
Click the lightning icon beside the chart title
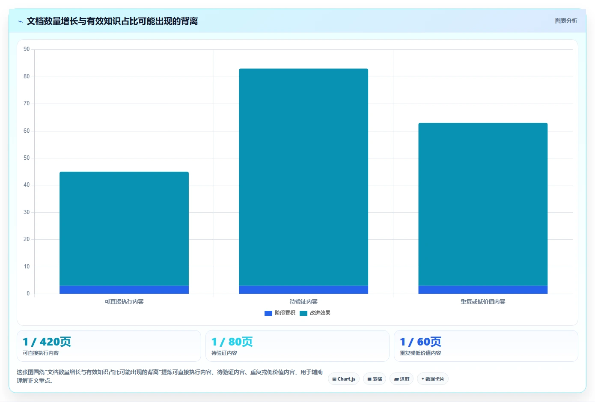tap(20, 21)
